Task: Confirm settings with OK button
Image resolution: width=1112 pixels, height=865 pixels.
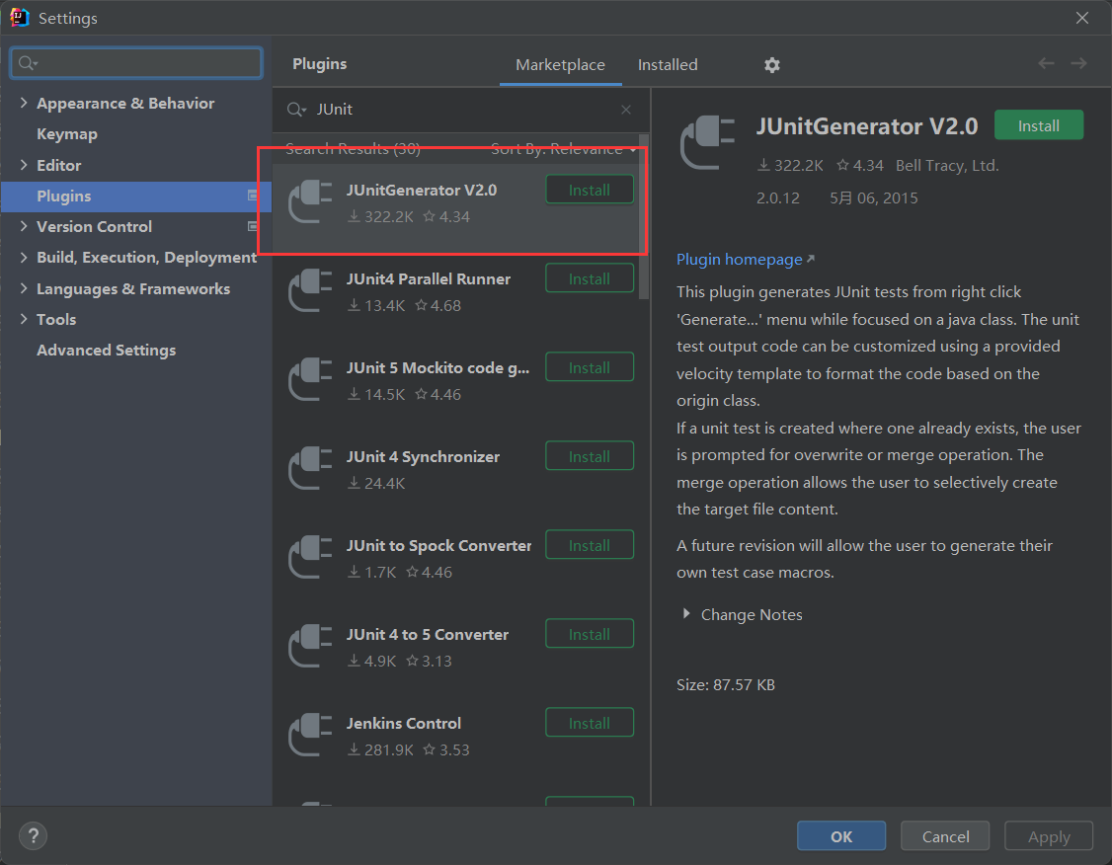Action: (x=841, y=836)
